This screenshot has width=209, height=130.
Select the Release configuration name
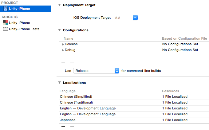(x=71, y=44)
